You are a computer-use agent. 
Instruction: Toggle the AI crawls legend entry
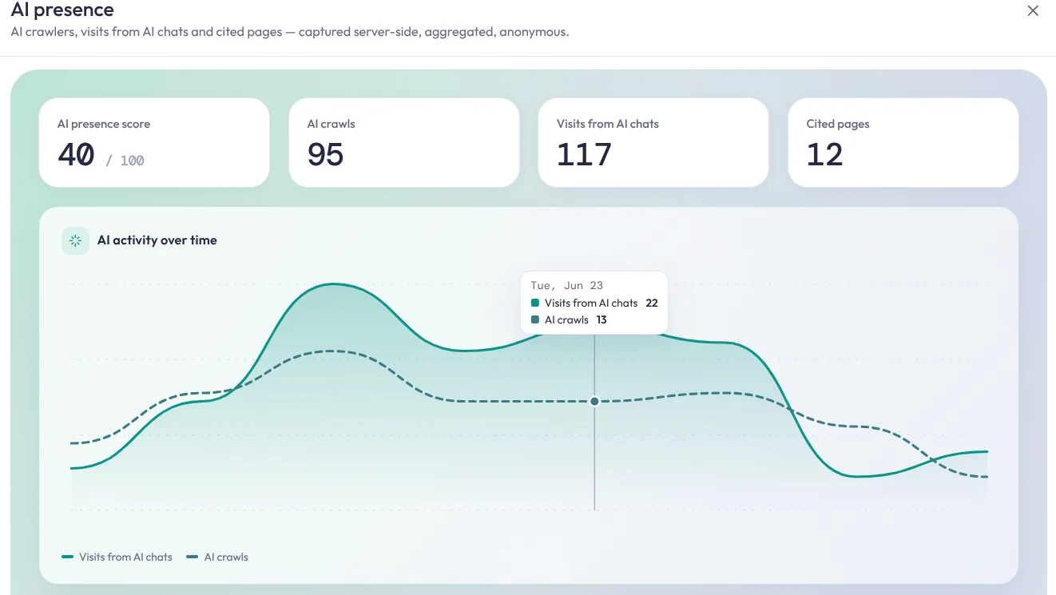coord(217,557)
